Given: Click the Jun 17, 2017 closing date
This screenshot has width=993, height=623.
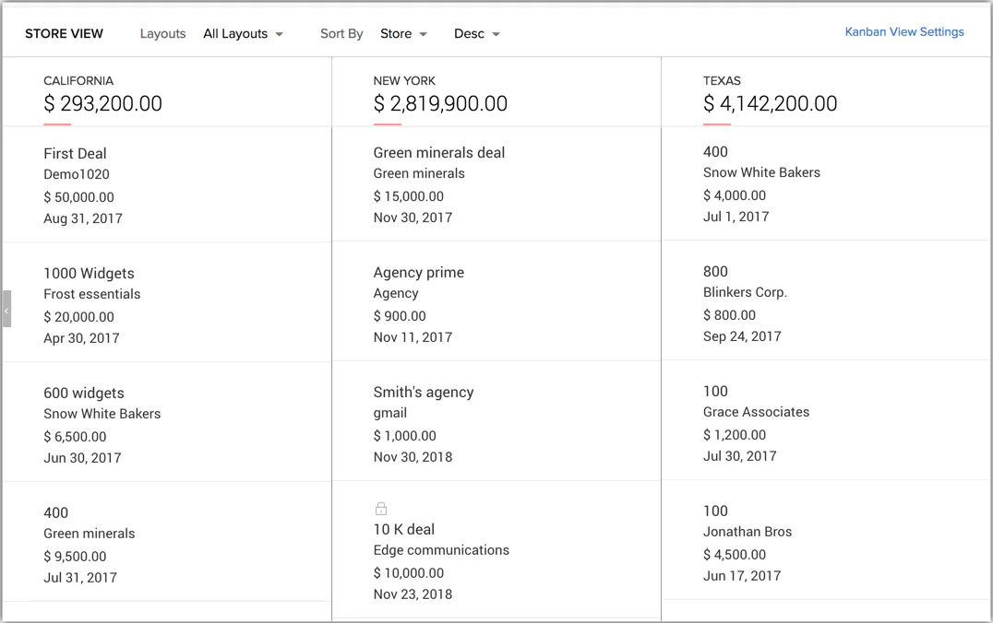Looking at the screenshot, I should click(x=742, y=576).
